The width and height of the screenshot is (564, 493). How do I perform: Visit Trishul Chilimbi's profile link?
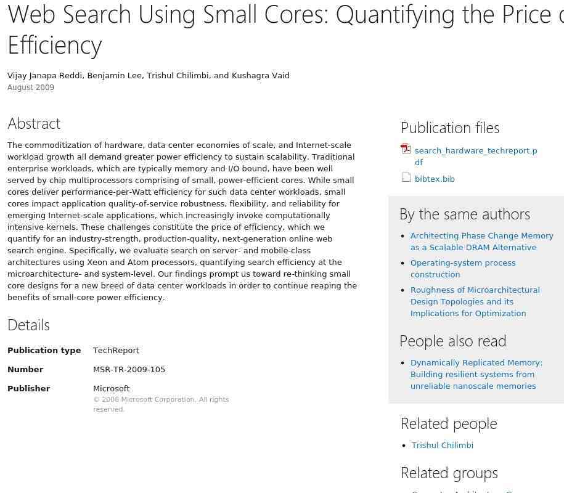click(443, 445)
